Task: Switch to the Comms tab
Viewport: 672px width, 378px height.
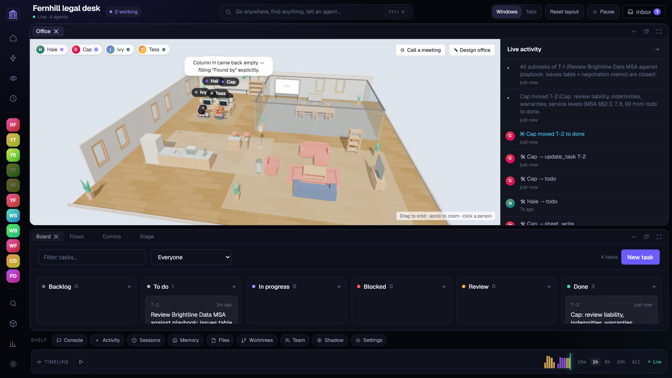Action: (x=112, y=237)
